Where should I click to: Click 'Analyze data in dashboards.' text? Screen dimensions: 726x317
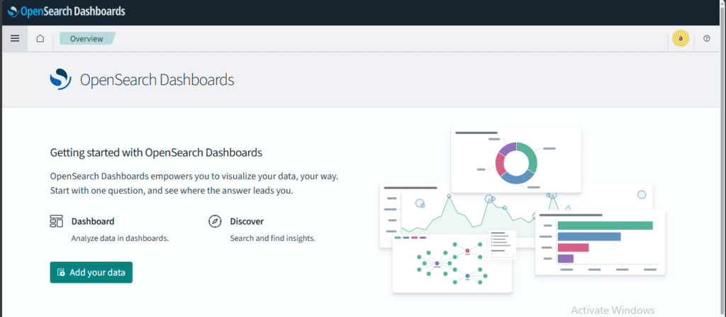[120, 239]
